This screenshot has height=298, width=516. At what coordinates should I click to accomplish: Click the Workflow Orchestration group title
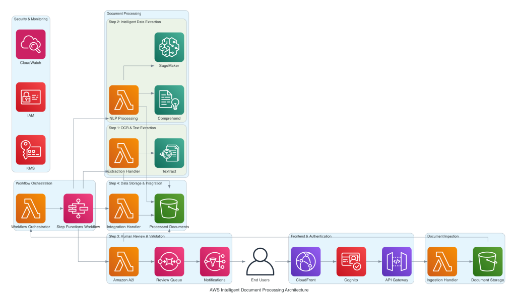34,183
